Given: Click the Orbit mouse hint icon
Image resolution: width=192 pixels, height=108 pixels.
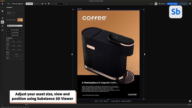Looking at the screenshot, I should tap(98, 101).
